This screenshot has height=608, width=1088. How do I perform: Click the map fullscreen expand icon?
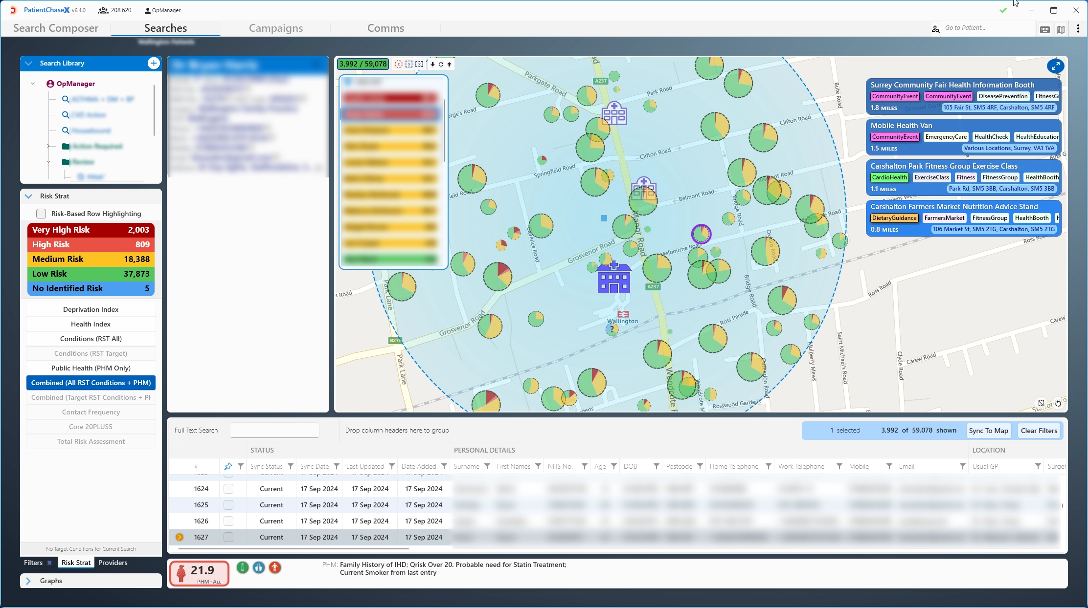click(1055, 66)
